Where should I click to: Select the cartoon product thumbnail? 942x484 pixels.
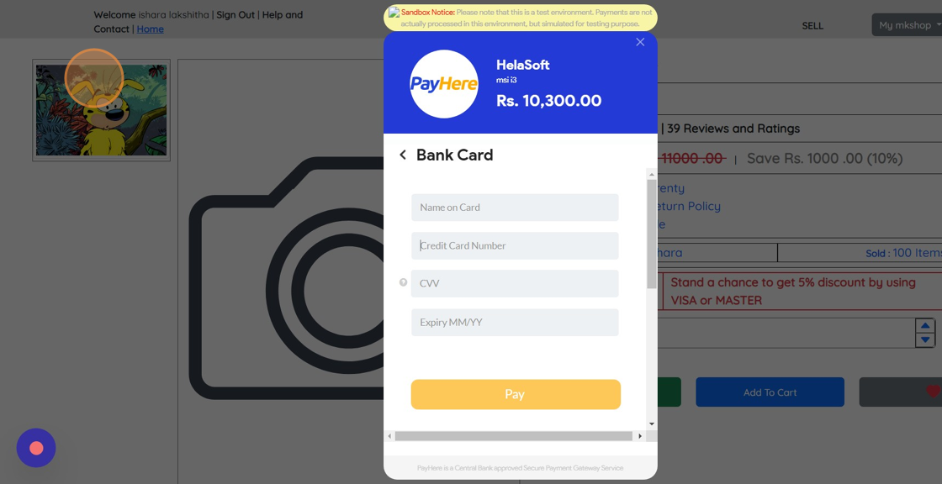pos(101,110)
